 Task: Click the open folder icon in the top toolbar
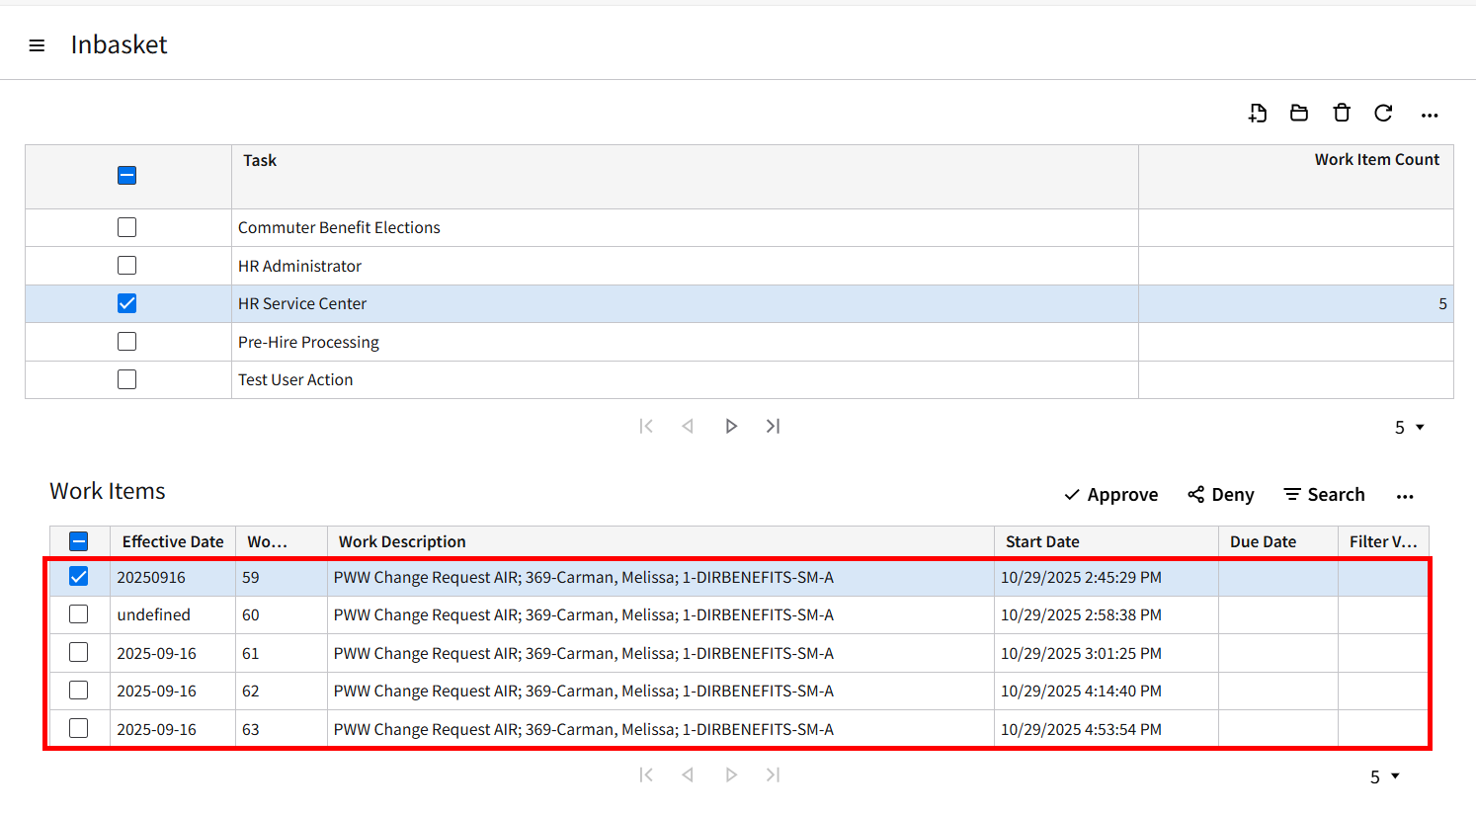1299,114
